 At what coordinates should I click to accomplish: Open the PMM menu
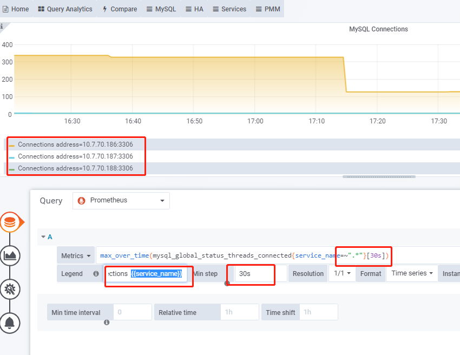tap(268, 9)
